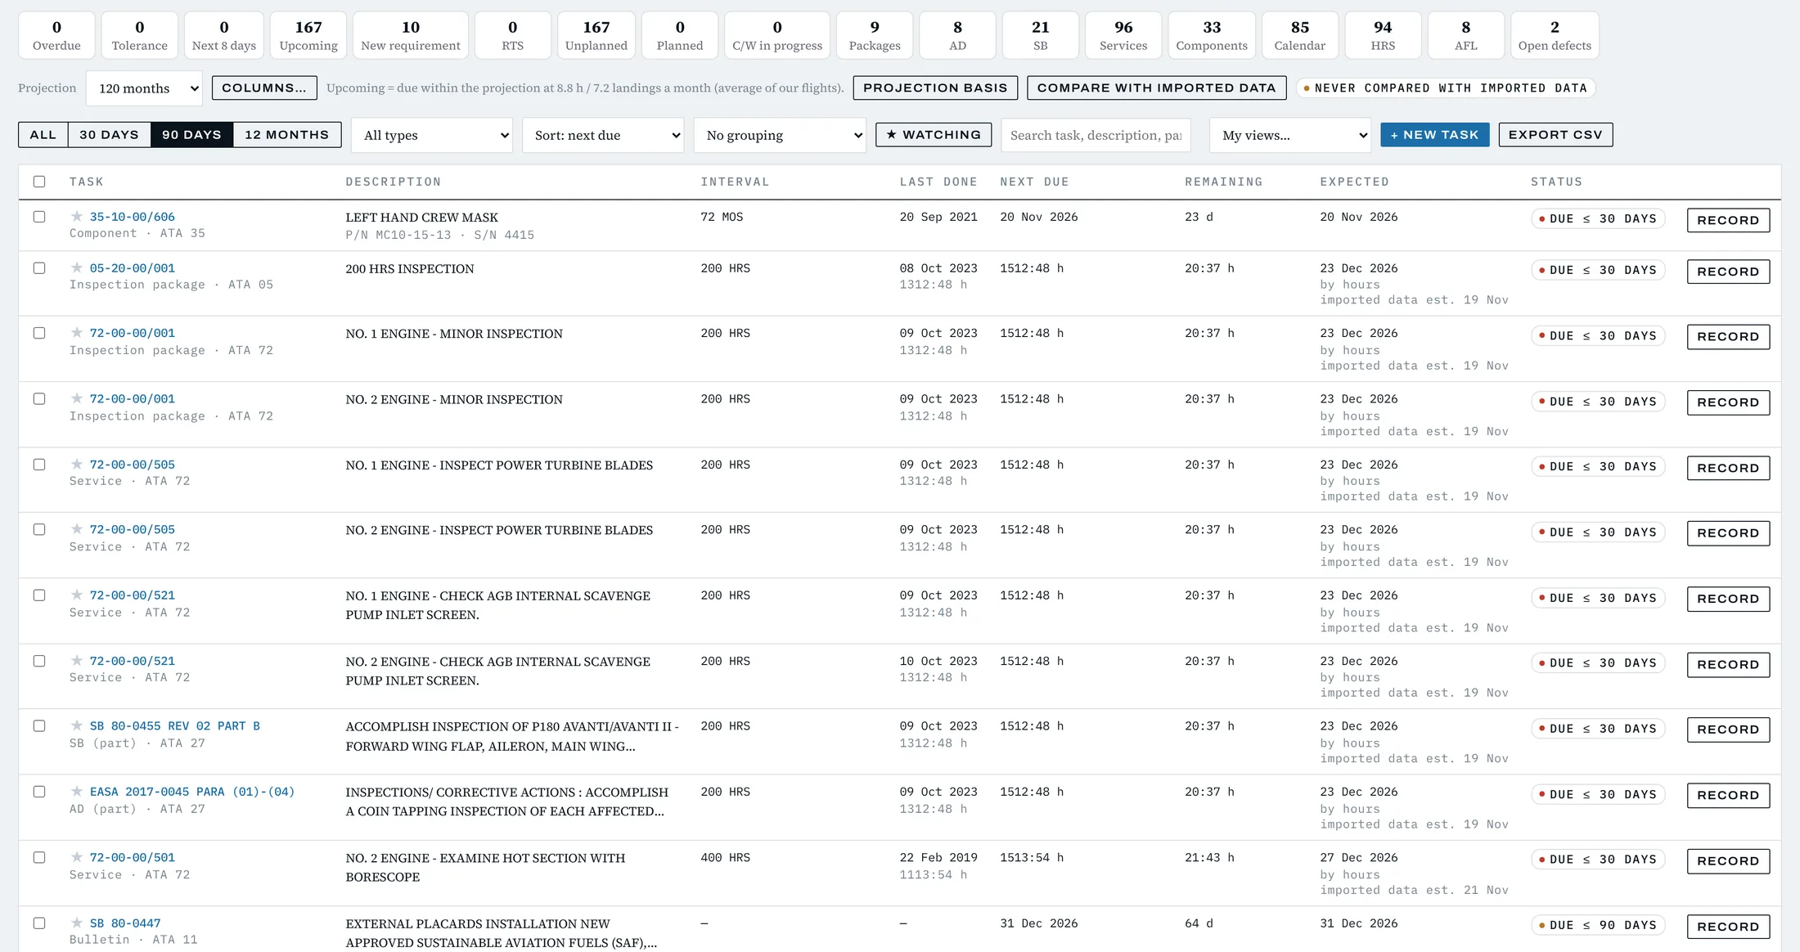Star the 35-10-00/606 task to watch

77,217
